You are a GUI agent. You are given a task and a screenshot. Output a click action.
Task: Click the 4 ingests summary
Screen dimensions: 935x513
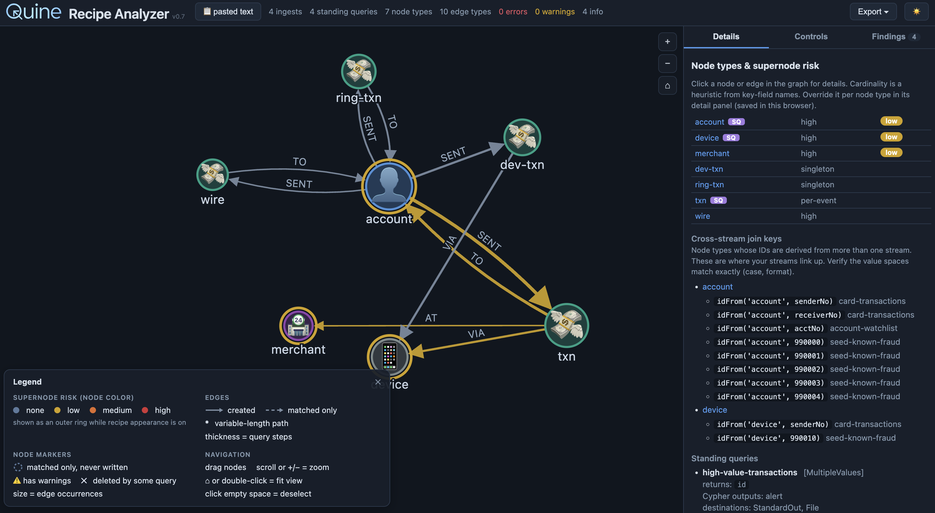click(x=285, y=12)
